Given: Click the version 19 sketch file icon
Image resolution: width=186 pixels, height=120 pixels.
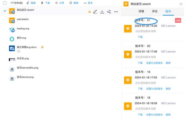Looking at the screenshot, I should (x=128, y=80).
